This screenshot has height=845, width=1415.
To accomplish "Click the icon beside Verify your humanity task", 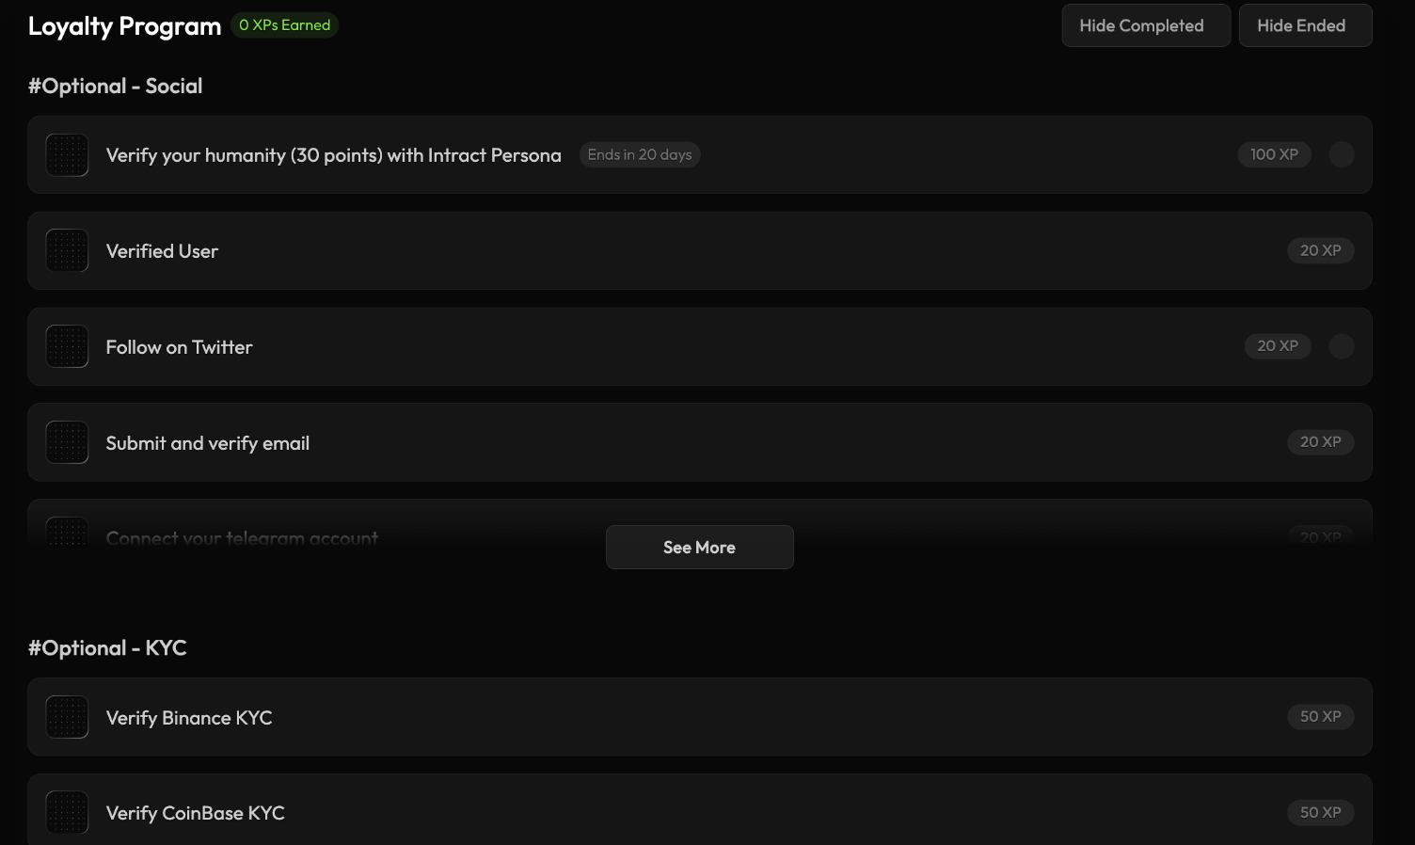I will point(67,155).
